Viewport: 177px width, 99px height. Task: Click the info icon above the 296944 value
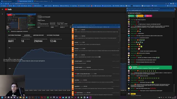(x=46, y=39)
